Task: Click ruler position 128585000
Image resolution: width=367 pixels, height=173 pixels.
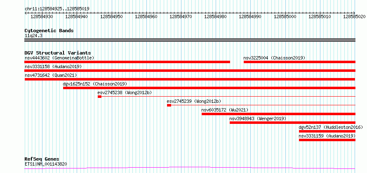Action: click(x=285, y=17)
